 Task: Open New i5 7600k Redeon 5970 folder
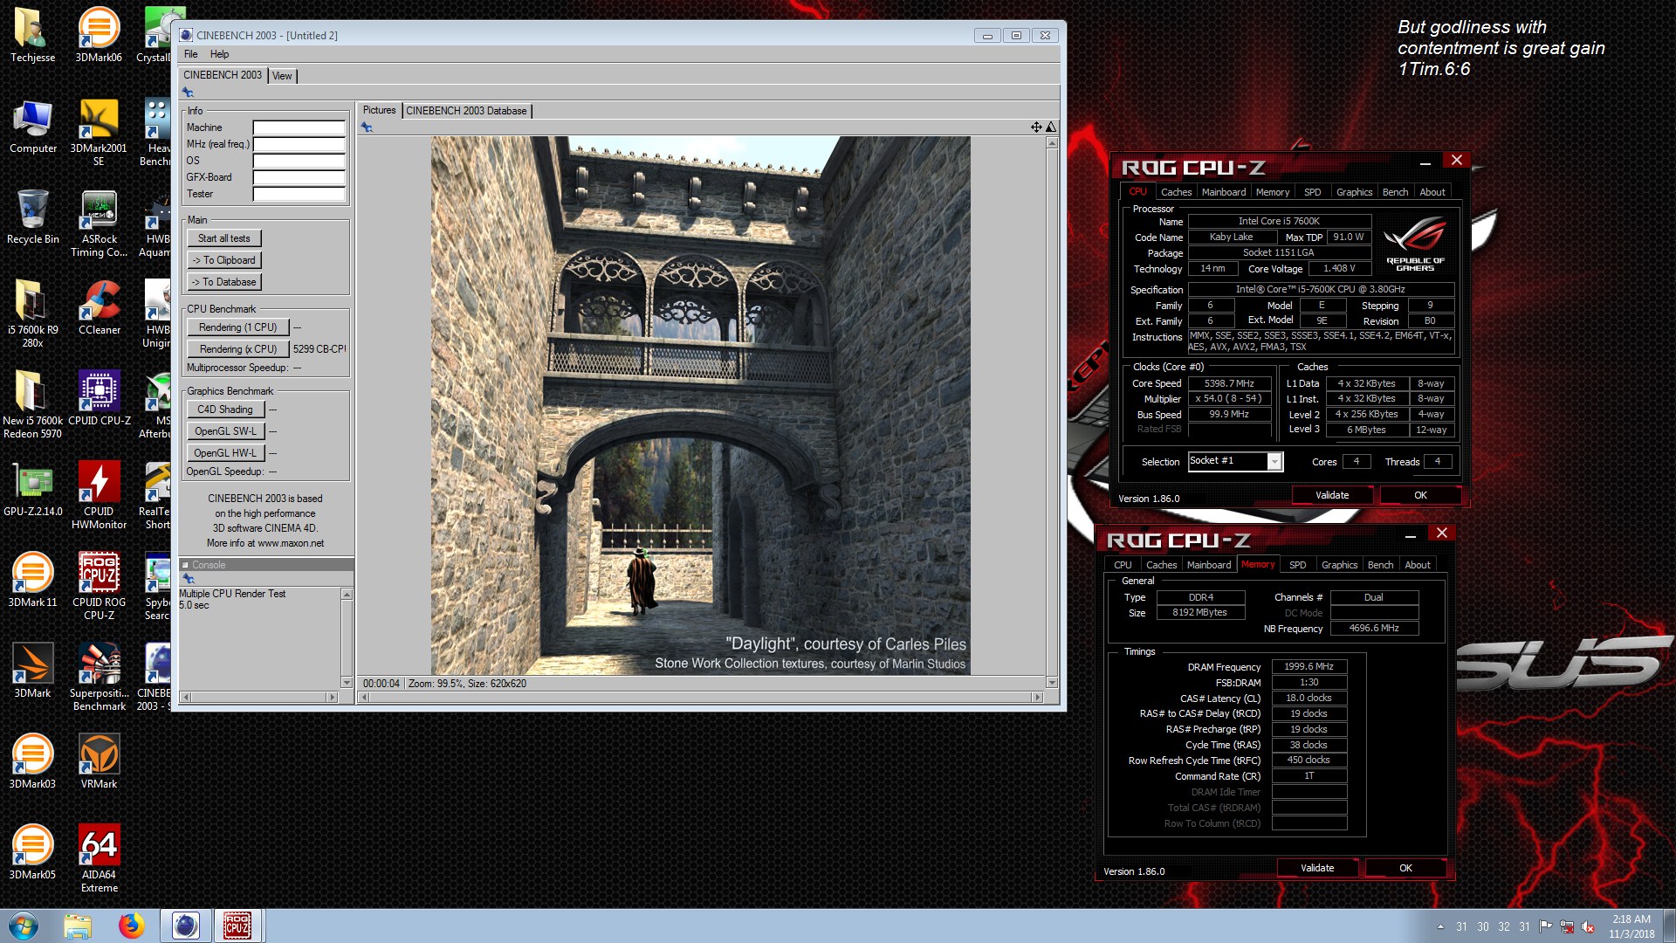point(32,405)
